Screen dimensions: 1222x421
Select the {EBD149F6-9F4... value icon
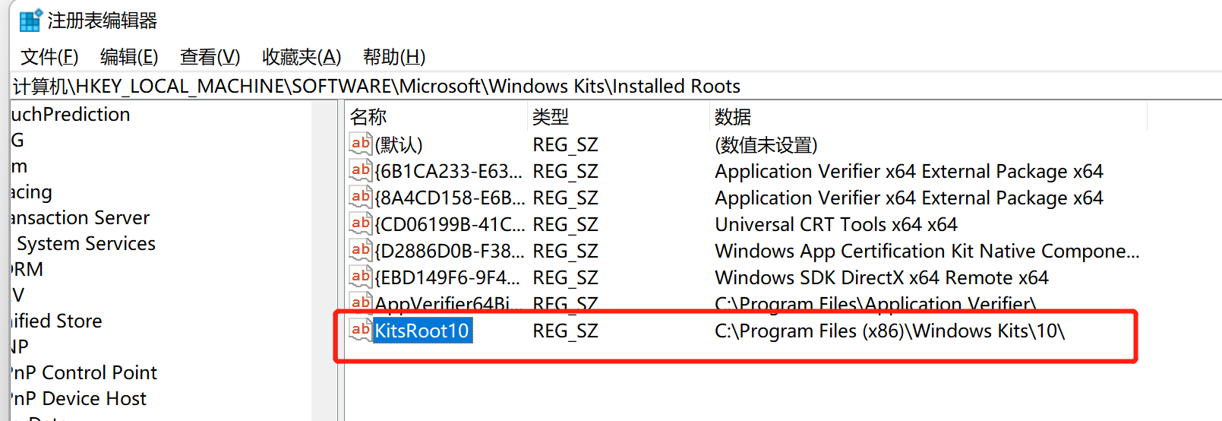pyautogui.click(x=360, y=277)
